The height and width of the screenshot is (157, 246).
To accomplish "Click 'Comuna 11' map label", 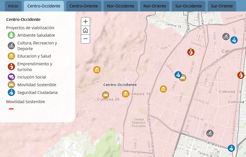I will click(230, 92).
